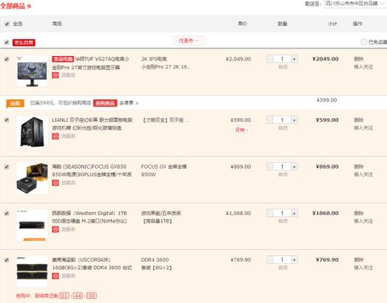Open the LIANLI case product thumbnail
This screenshot has height=303, width=387.
(x=32, y=132)
